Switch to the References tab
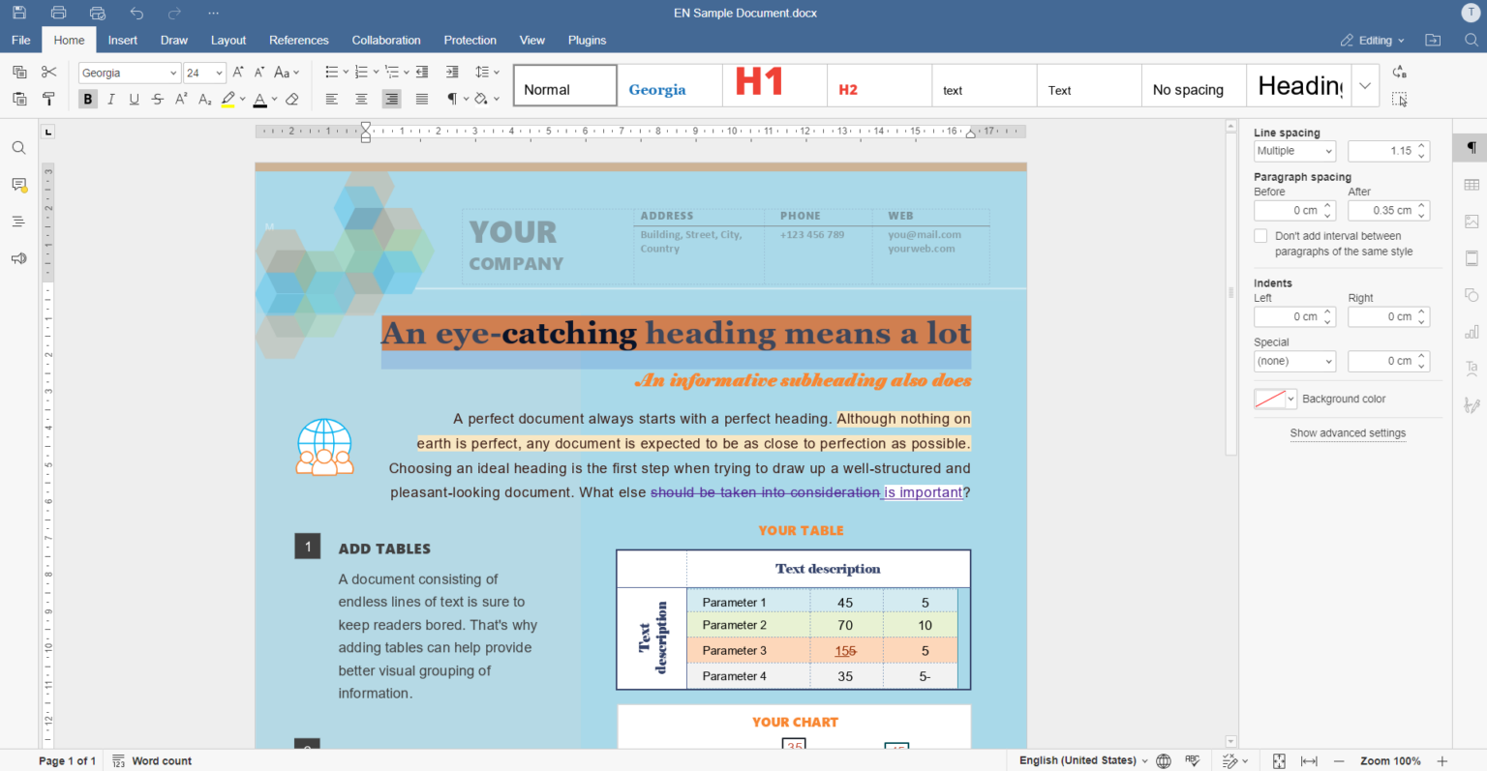The width and height of the screenshot is (1487, 771). point(298,40)
